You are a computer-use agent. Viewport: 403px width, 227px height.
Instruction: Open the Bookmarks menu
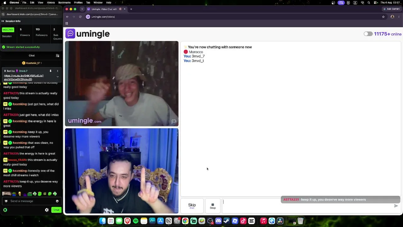[65, 3]
